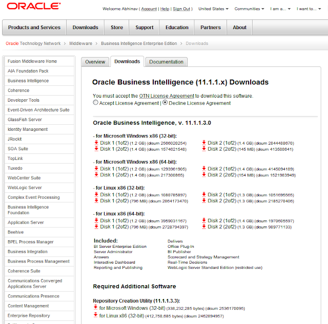Open the Support menu item
This screenshot has height=324, width=328.
[x=145, y=27]
